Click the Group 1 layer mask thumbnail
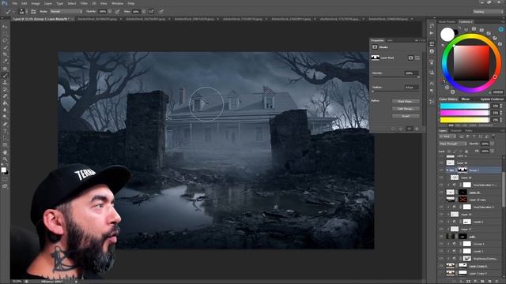The image size is (506, 284). coord(463,170)
